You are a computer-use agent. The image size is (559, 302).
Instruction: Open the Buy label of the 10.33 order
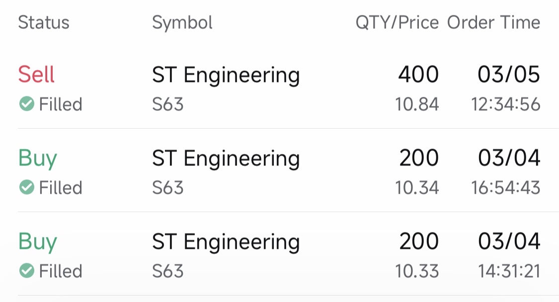38,242
